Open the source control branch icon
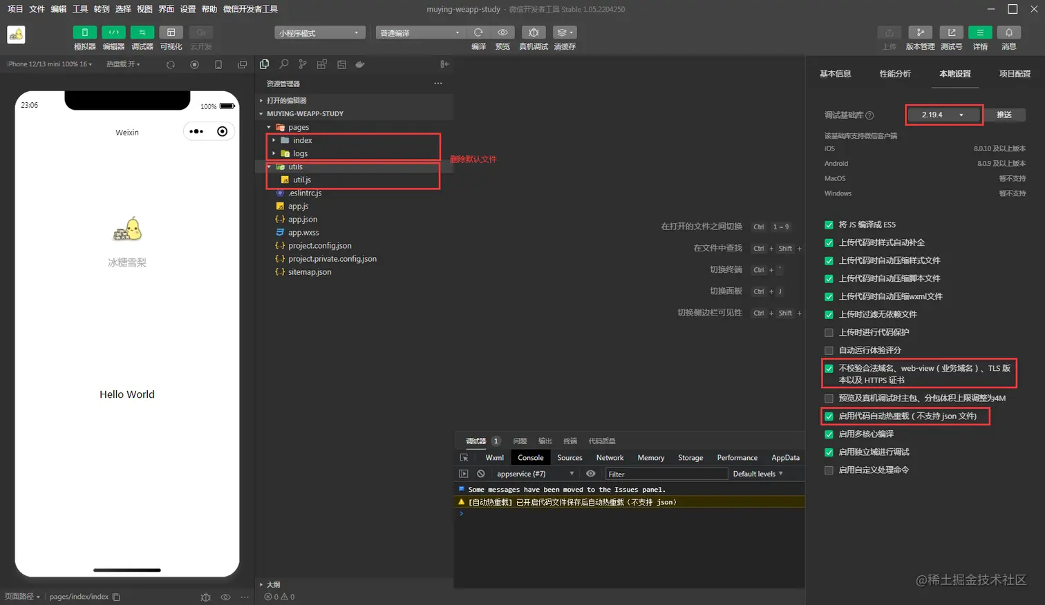 point(303,64)
